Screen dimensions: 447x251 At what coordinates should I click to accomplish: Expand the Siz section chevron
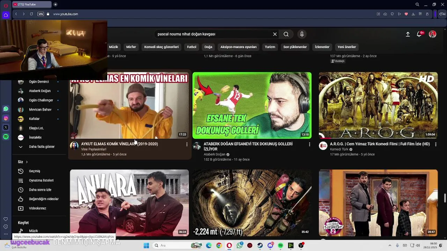click(27, 162)
